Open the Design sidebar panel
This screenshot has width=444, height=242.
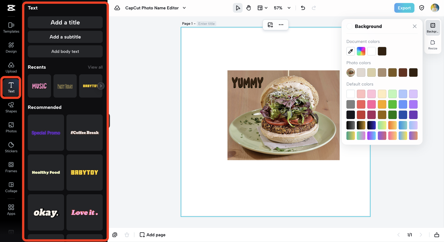tap(11, 48)
